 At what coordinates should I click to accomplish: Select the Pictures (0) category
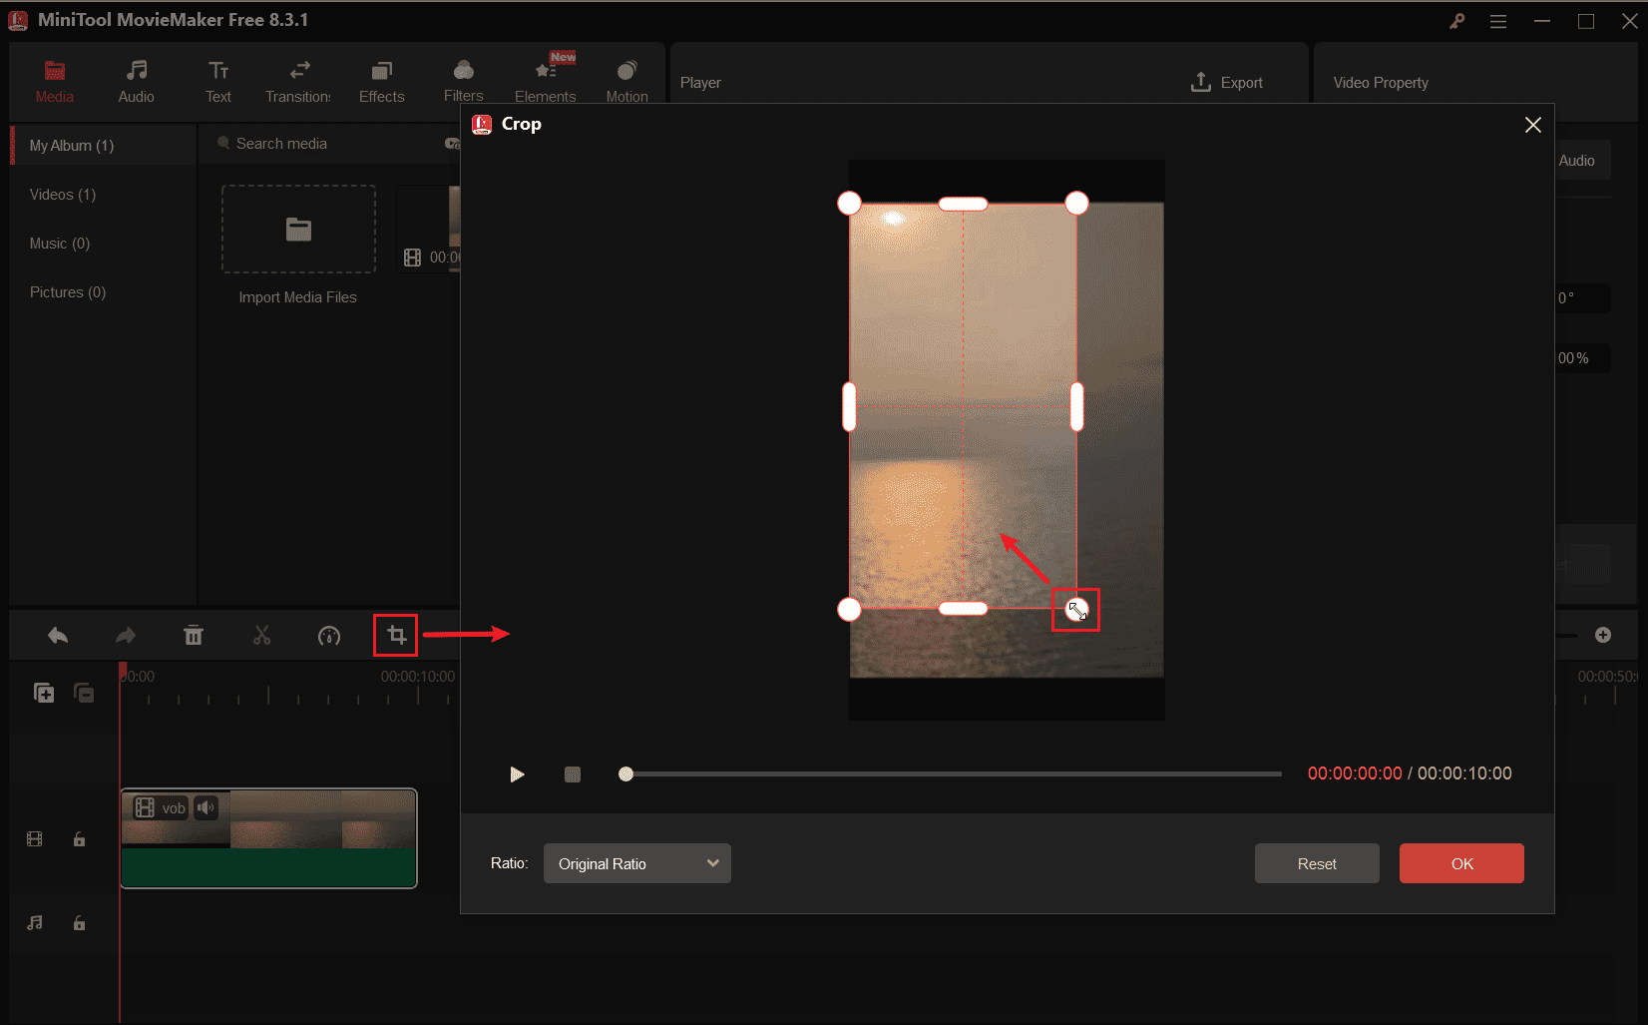[x=68, y=292]
